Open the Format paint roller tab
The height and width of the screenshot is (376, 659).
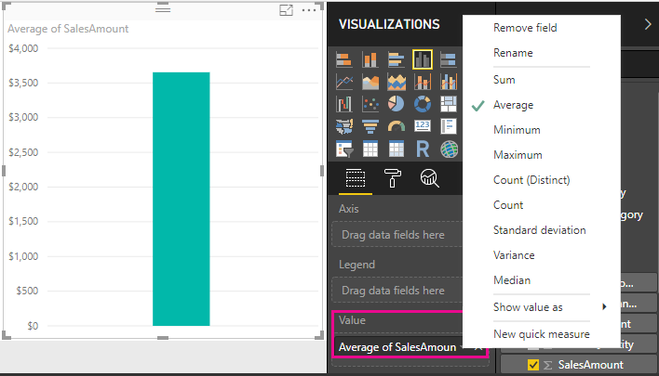(393, 178)
